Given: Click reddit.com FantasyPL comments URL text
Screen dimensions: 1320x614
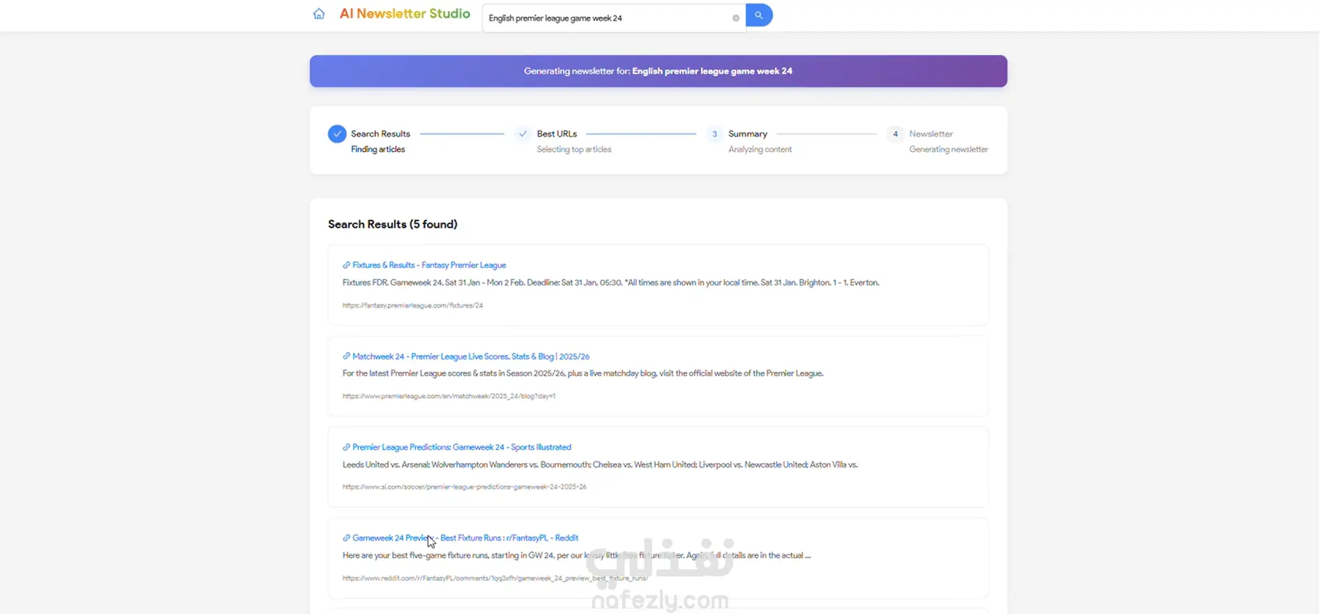Looking at the screenshot, I should coord(495,578).
